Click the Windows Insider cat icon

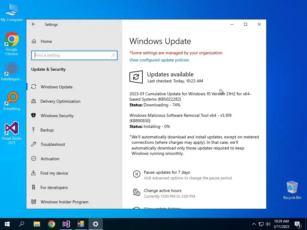[x=34, y=202]
